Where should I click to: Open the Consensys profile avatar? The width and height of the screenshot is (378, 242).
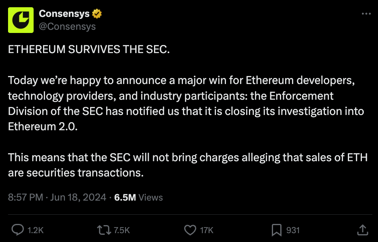point(21,20)
